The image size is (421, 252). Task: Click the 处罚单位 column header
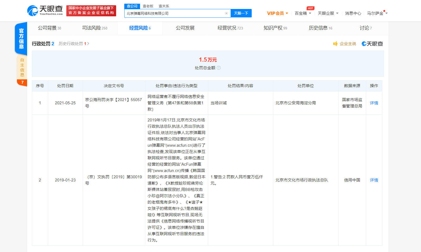pyautogui.click(x=305, y=86)
